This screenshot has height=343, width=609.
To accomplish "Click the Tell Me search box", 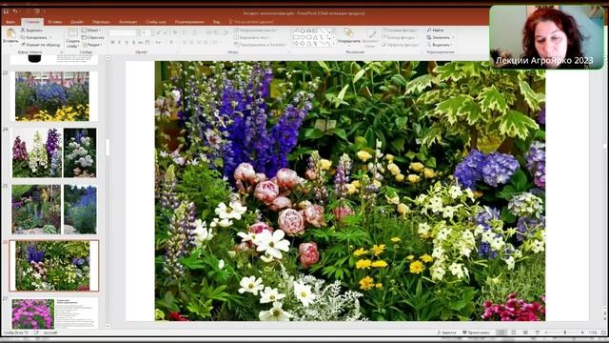I will [x=251, y=22].
